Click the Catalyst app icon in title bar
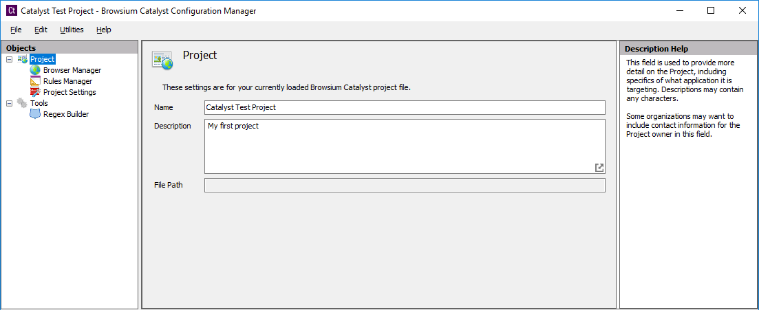 [11, 11]
